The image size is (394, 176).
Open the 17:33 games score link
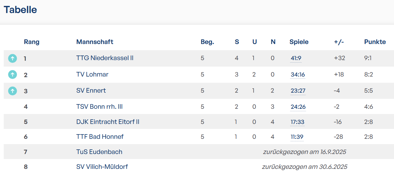click(297, 122)
